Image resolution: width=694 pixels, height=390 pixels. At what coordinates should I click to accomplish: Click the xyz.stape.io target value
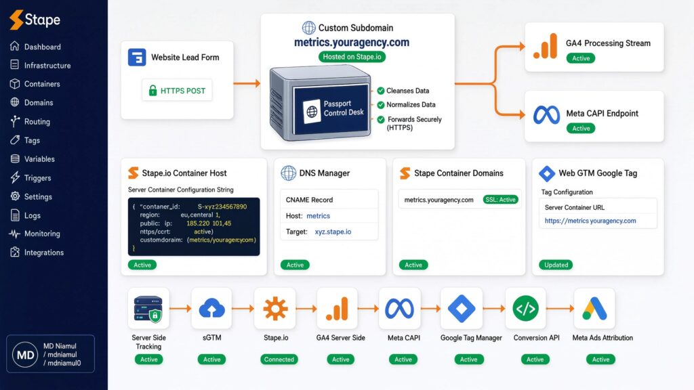[333, 232]
